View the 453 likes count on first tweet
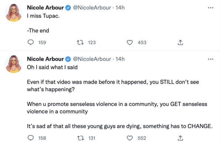 click(142, 42)
